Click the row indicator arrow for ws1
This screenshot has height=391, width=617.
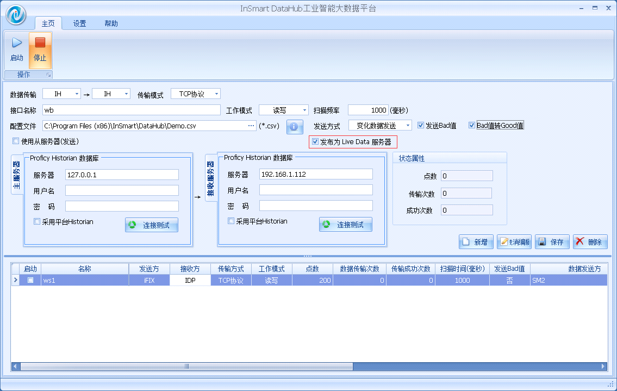[x=15, y=280]
